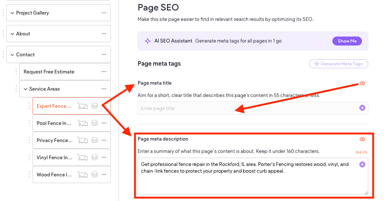Open options menu for Pool Fence page
Viewport: 384px width, 201px height.
click(x=105, y=123)
